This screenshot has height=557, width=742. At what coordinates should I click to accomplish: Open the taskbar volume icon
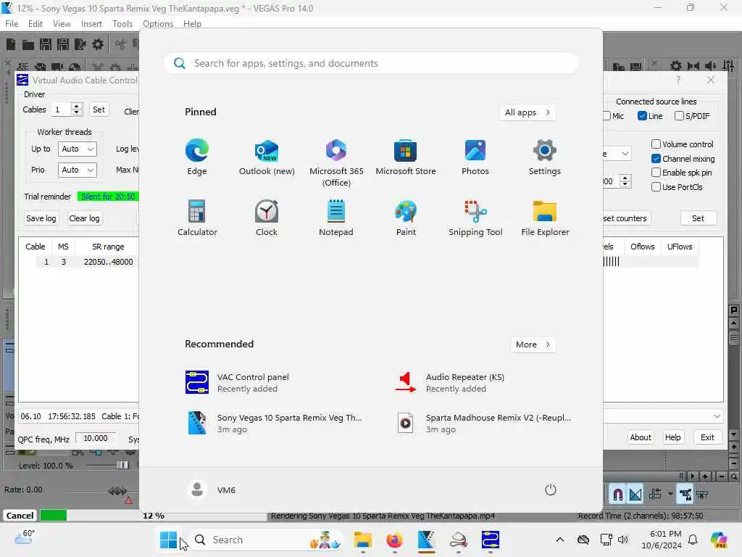623,540
